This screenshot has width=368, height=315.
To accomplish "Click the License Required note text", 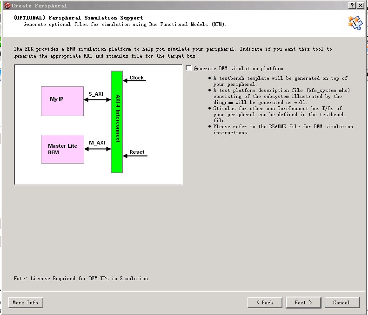I will coord(81,278).
